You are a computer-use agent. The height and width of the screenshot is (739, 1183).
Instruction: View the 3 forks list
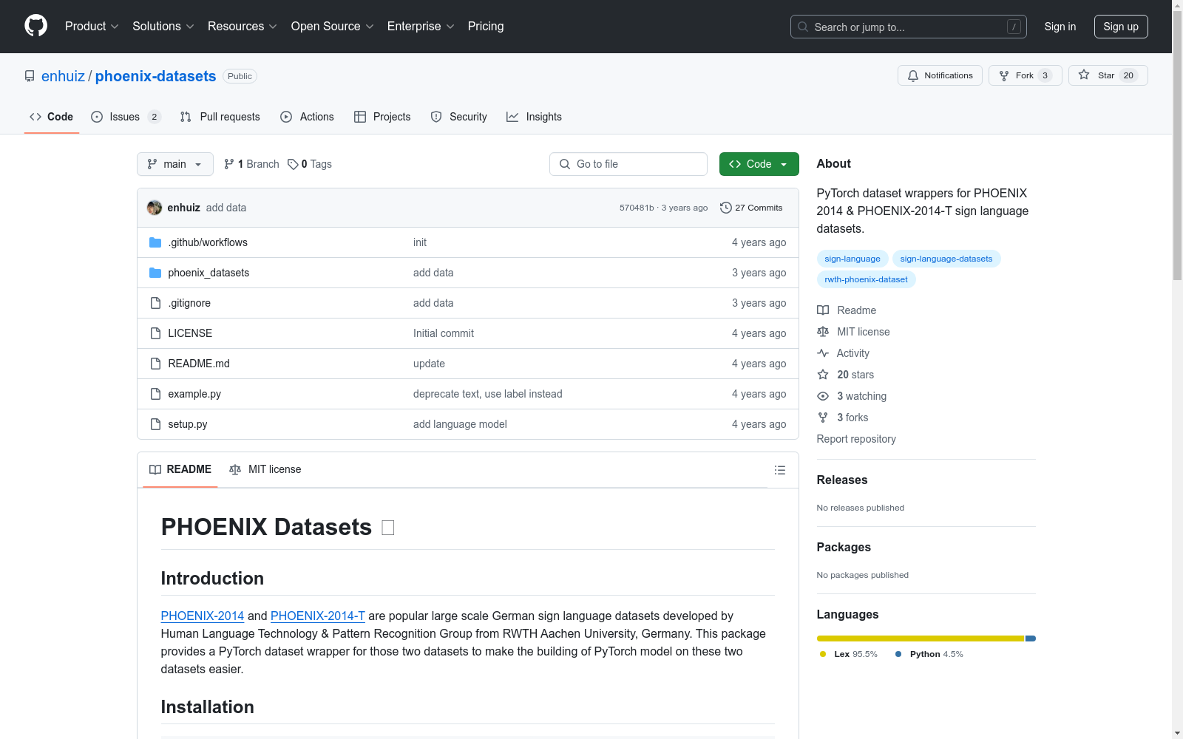point(843,418)
